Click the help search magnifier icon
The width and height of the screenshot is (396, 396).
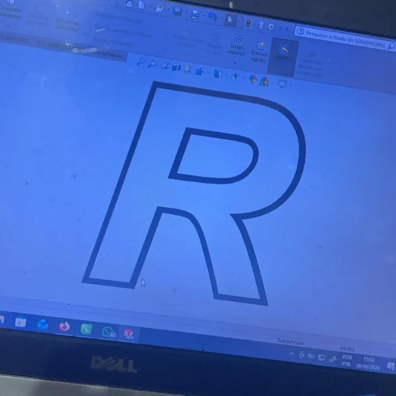tap(392, 46)
